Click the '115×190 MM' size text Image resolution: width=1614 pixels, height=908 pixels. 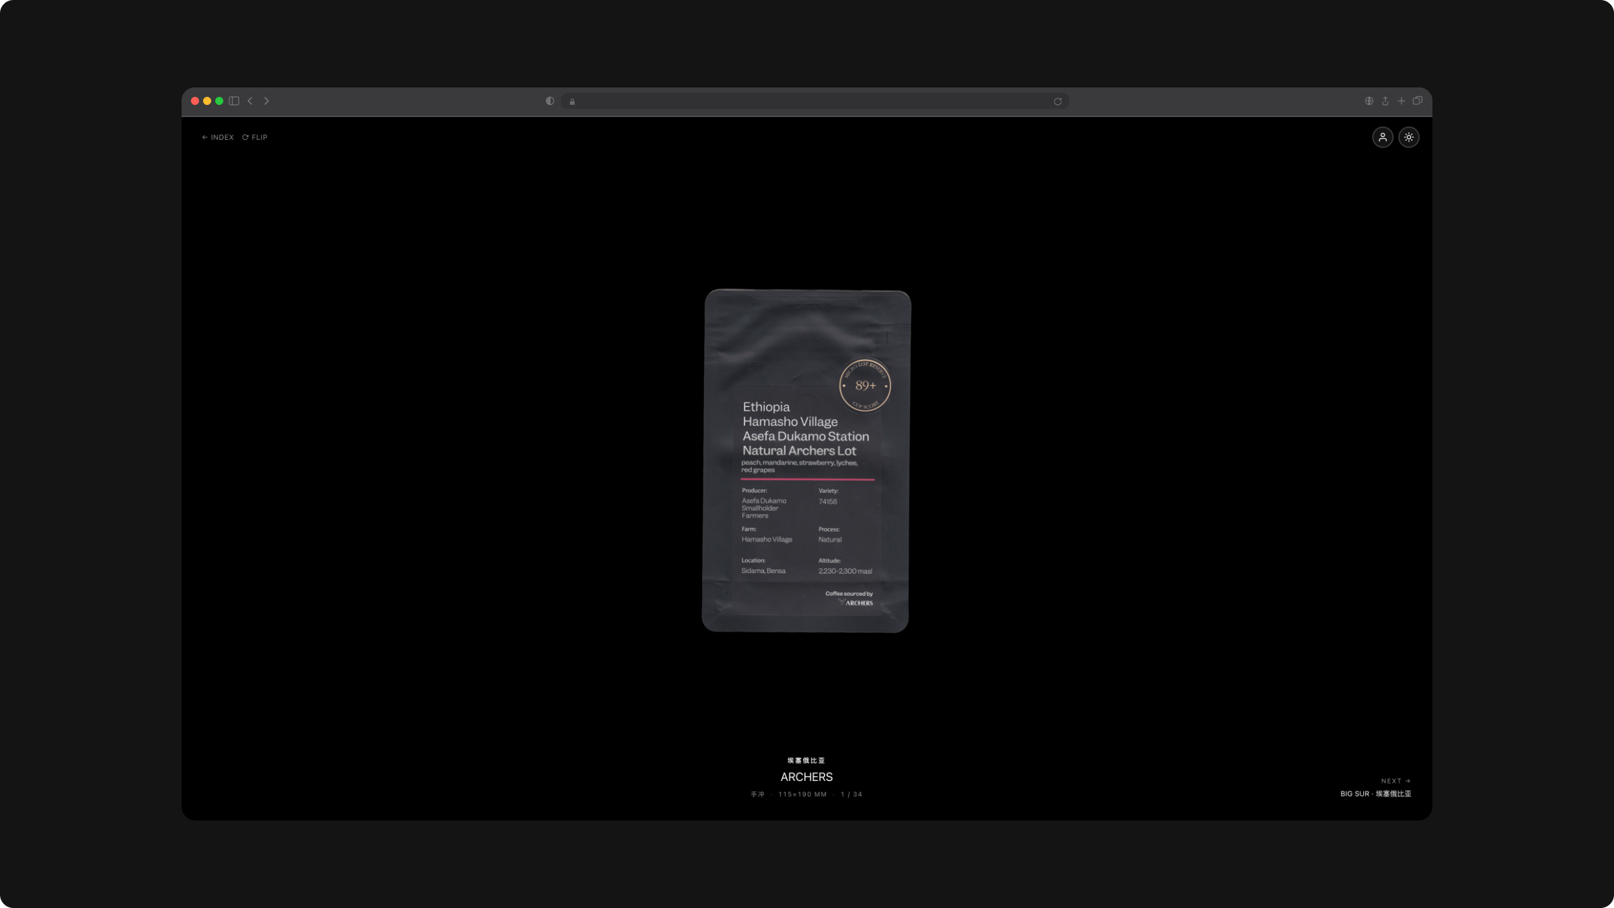pos(802,794)
